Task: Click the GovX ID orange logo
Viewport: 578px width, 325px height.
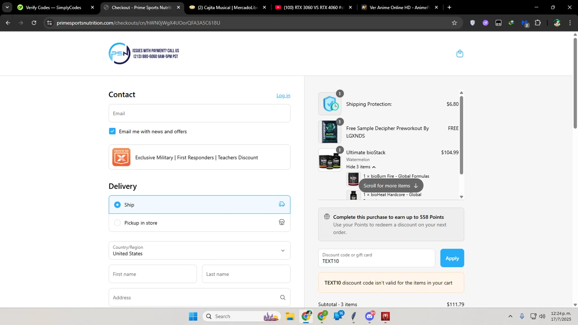Action: [x=121, y=157]
